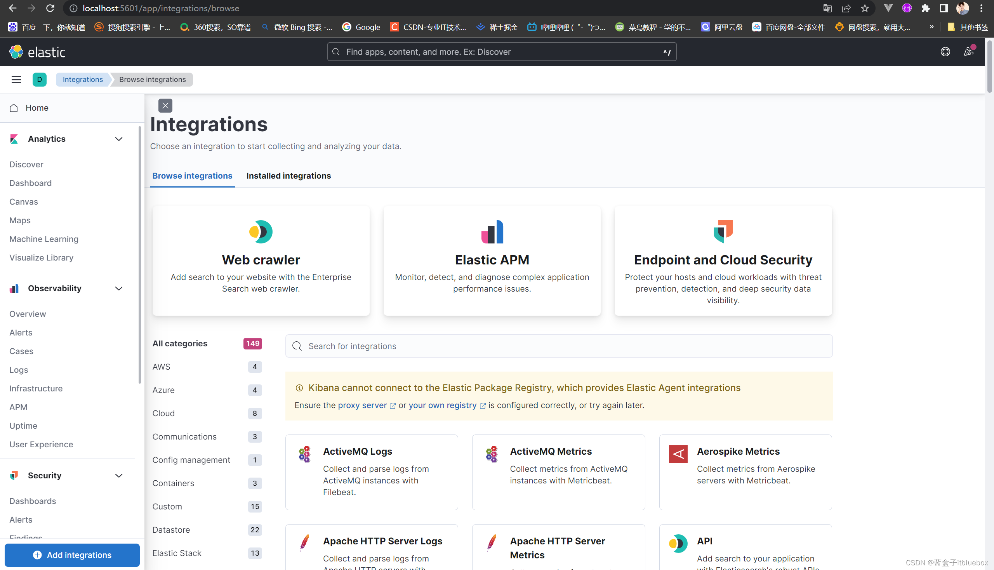
Task: Click the Apache HTTP Server Metrics feather icon
Action: pyautogui.click(x=492, y=543)
